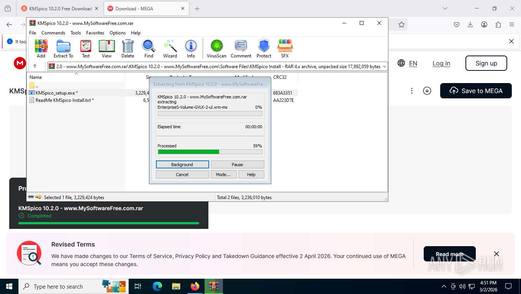Open the Help menu in WinRAR
Image resolution: width=521 pixels, height=294 pixels.
pos(136,33)
